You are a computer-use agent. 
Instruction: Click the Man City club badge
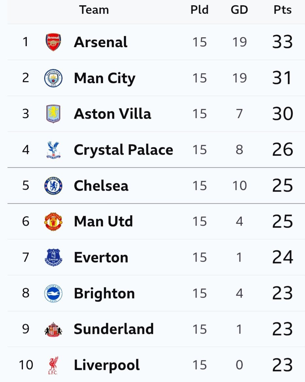(53, 78)
